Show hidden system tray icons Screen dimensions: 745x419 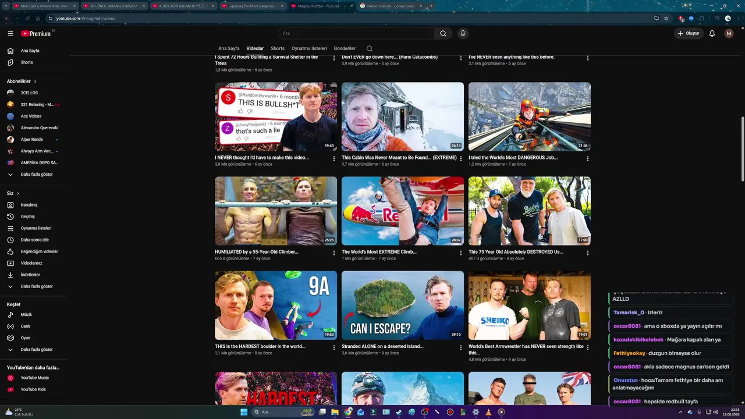(680, 412)
